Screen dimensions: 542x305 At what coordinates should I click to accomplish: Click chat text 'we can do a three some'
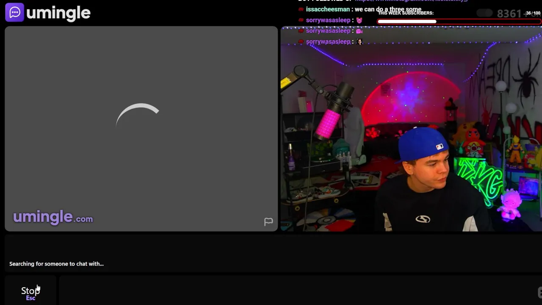pos(388,9)
